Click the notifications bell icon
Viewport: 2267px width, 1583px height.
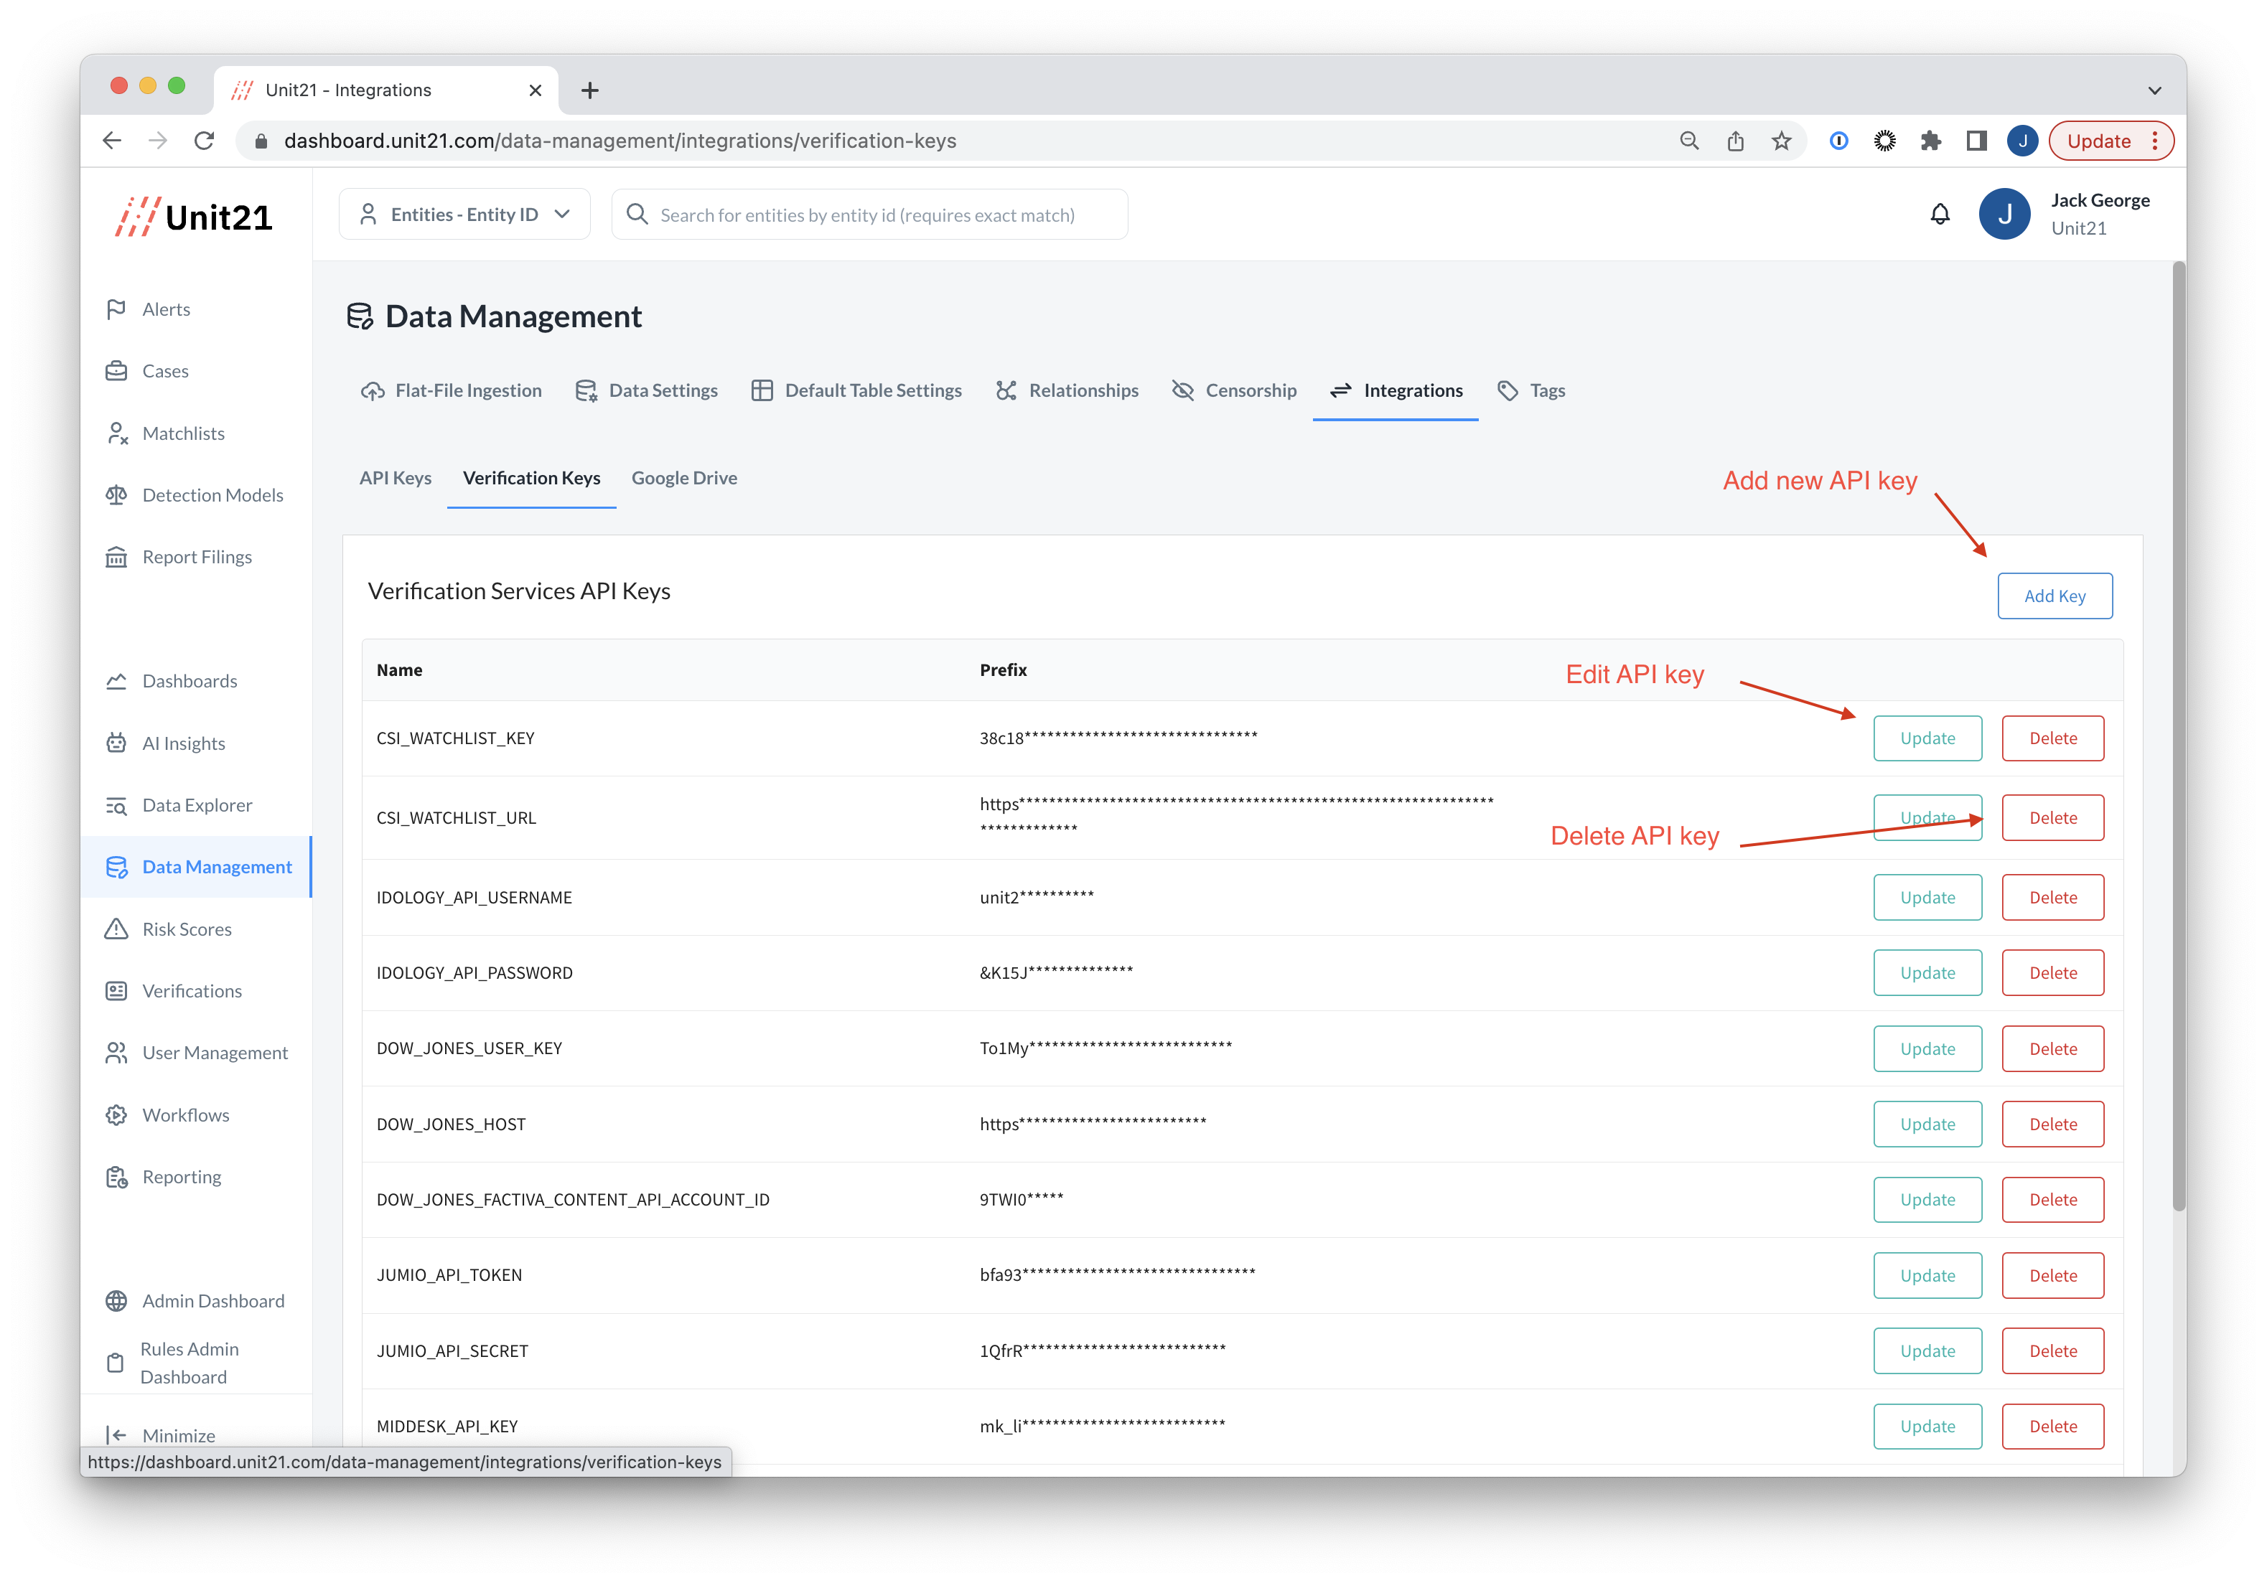1939,214
